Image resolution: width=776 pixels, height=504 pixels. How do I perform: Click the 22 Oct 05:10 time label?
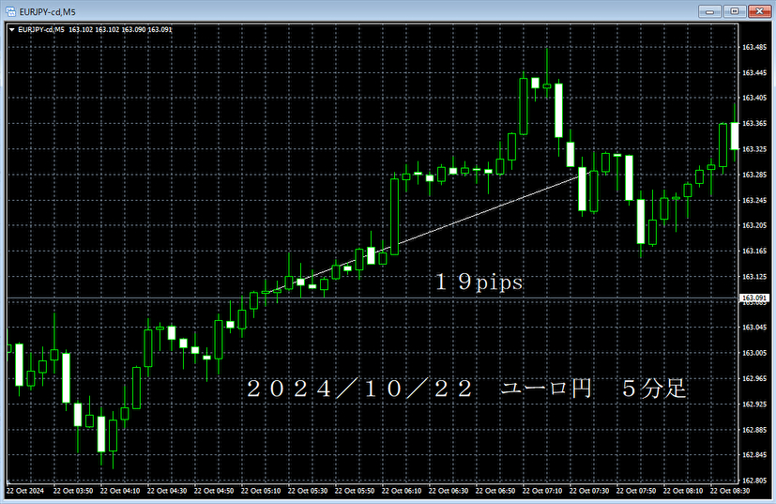261,491
